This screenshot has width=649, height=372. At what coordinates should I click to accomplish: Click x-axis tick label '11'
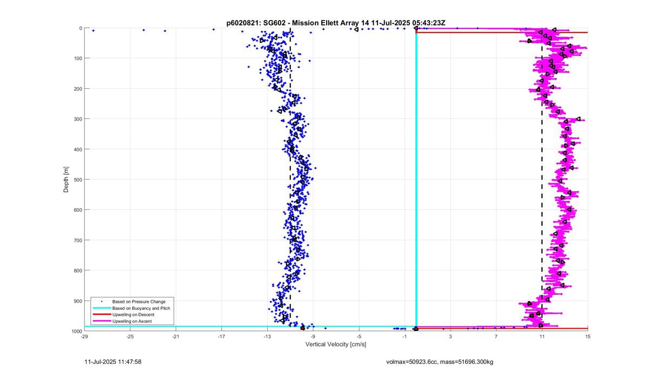(x=542, y=336)
